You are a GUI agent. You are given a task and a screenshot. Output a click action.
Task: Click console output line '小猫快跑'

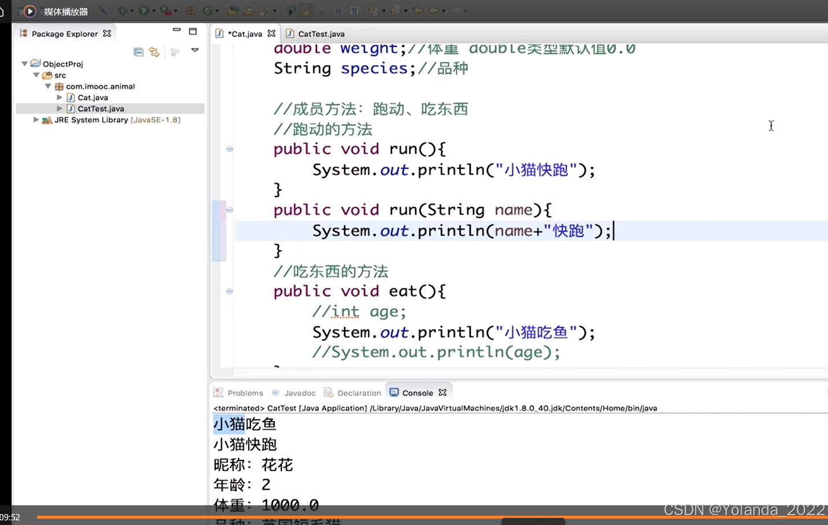[x=245, y=444]
